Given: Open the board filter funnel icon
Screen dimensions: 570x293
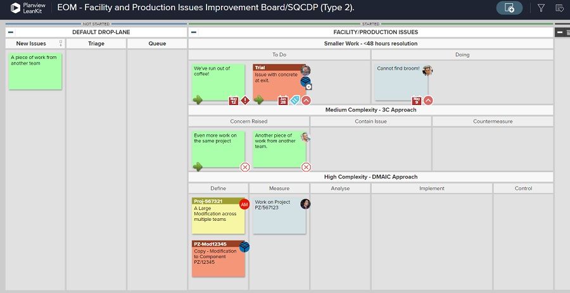Looking at the screenshot, I should [x=541, y=8].
